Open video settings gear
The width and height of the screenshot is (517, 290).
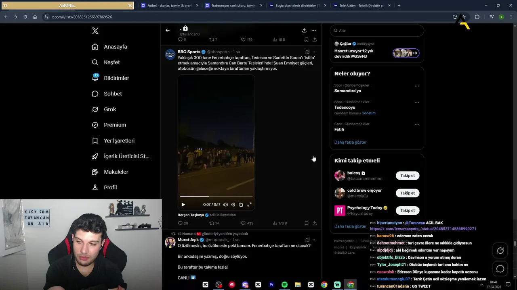pos(233,205)
